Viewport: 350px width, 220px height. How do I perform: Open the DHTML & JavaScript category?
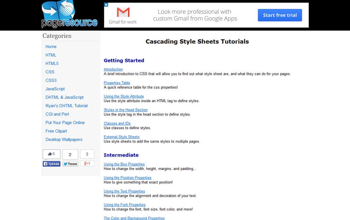(65, 97)
